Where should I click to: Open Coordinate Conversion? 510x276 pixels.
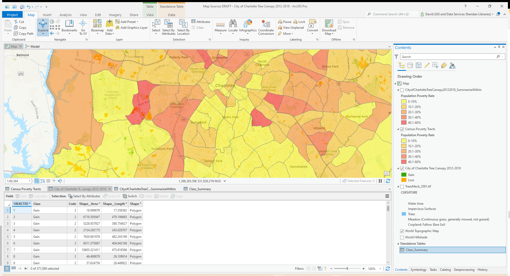click(x=266, y=27)
